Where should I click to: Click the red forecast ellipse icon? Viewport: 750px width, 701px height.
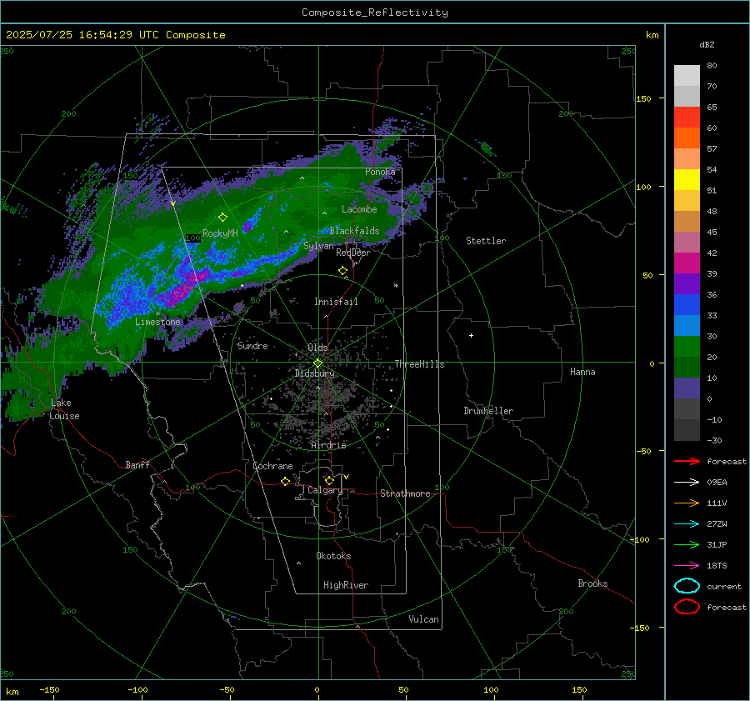coord(687,607)
